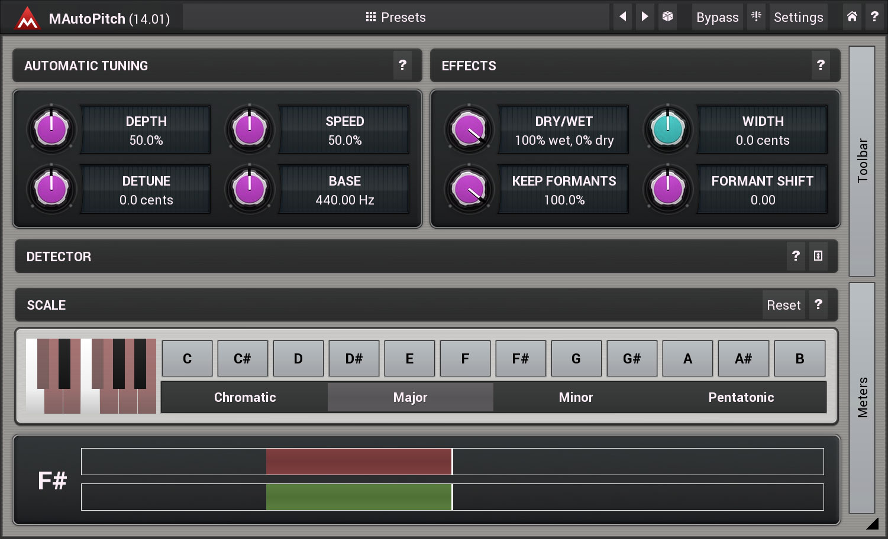Viewport: 888px width, 539px height.
Task: Expand the Meters side panel
Action: coord(862,398)
